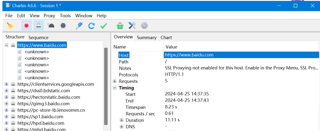The height and width of the screenshot is (131, 320).
Task: Compose a request with the pen icon
Action: point(79,25)
